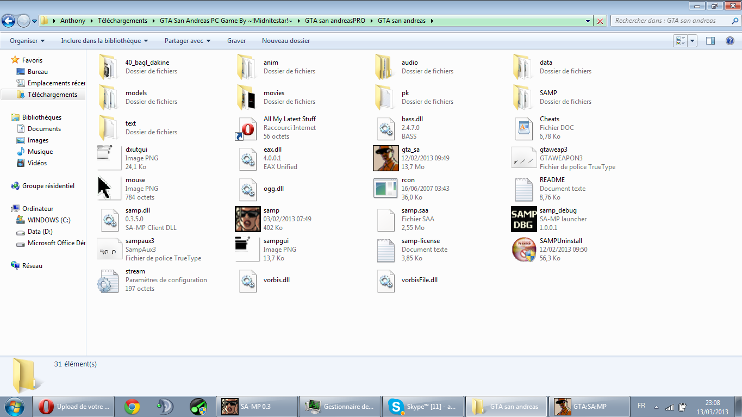Select the text folder
Image resolution: width=742 pixels, height=417 pixels.
pos(138,128)
